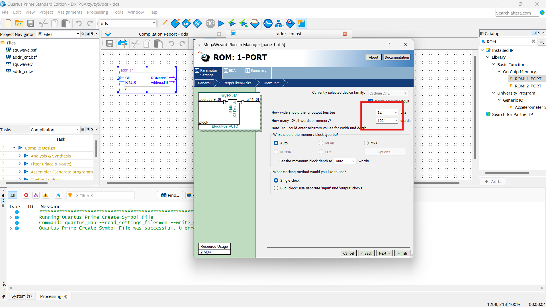
Task: Go to the Regs/Clken/Aclrs step
Action: (237, 83)
